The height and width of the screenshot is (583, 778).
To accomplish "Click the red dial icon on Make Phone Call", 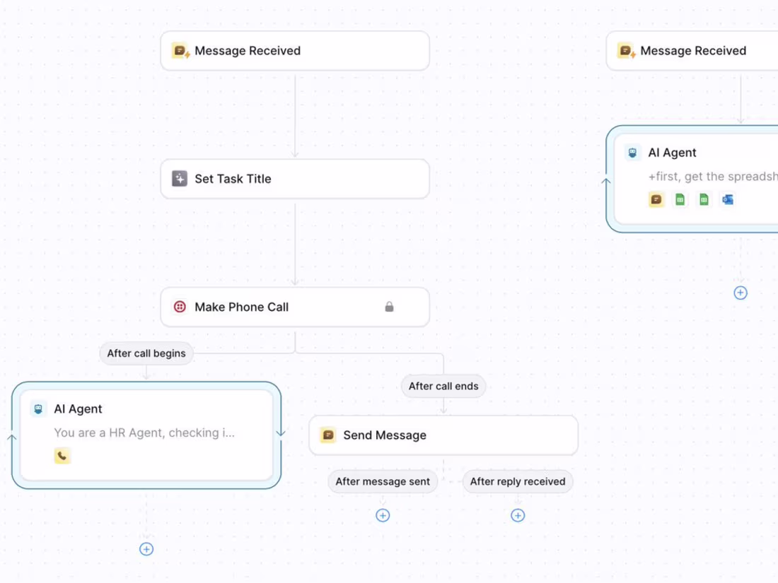I will [180, 307].
